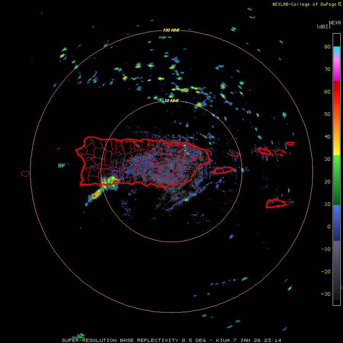343x343 pixels.
Task: Click the 10 dBZ scale value
Action: (327, 204)
